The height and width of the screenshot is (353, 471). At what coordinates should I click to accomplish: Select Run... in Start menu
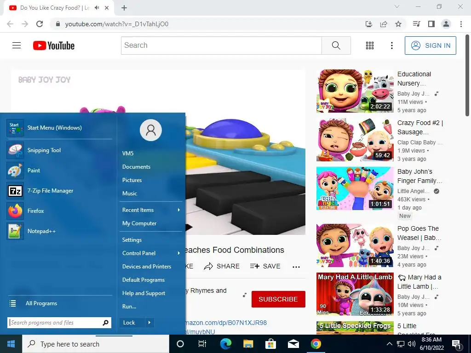pyautogui.click(x=129, y=307)
